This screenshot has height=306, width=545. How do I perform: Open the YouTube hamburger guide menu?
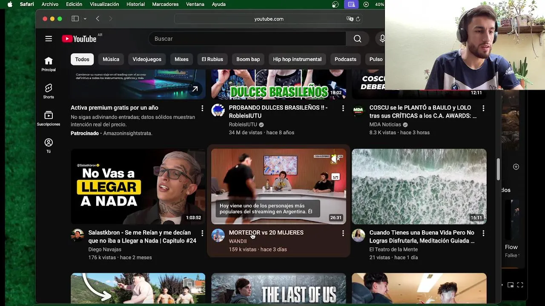(x=49, y=39)
